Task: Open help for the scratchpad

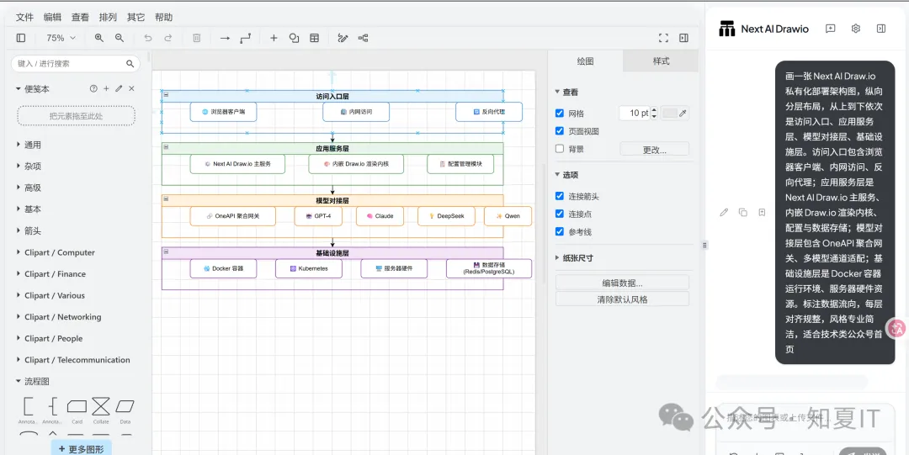Action: [x=93, y=88]
